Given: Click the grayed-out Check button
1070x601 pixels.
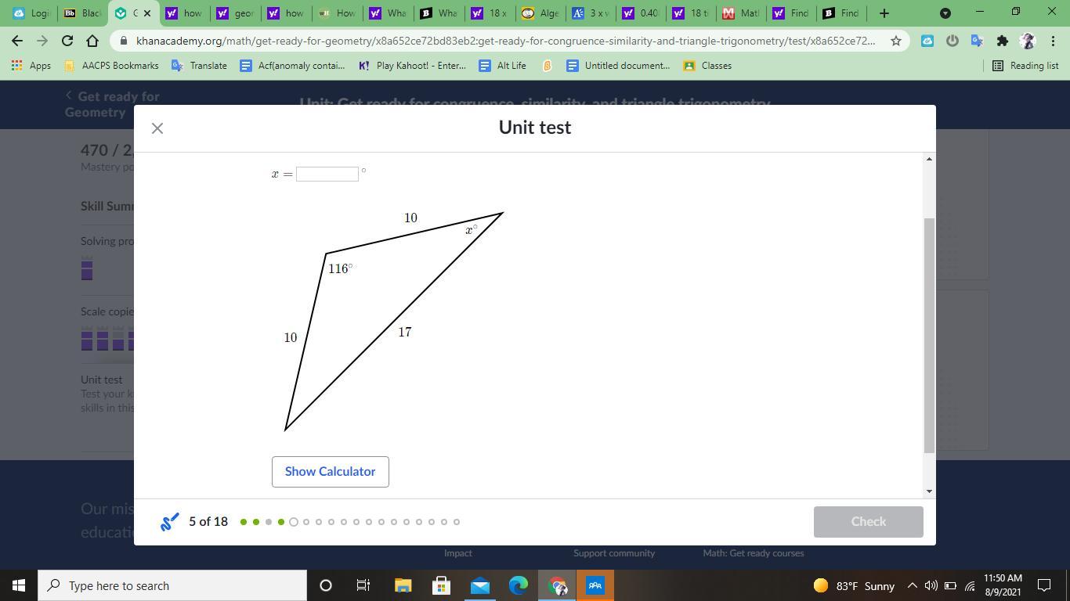Looking at the screenshot, I should pyautogui.click(x=868, y=522).
